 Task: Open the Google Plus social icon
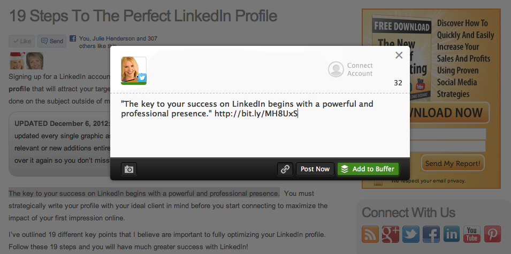(391, 234)
